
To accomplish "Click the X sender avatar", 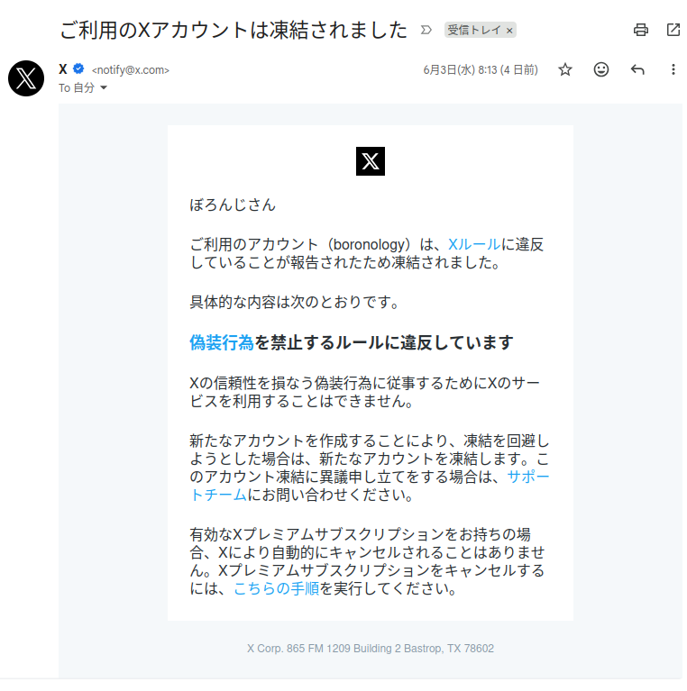I will [x=26, y=78].
